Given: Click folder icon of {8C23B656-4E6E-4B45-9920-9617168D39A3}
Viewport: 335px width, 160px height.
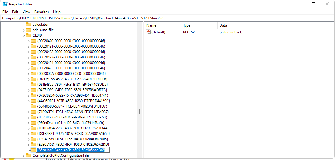Looking at the screenshot, I should click(33, 117).
